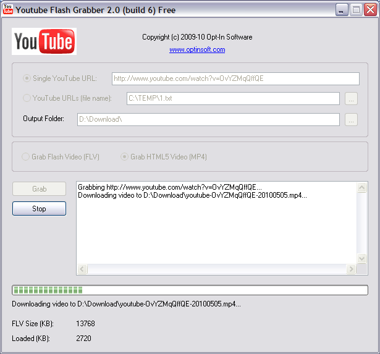Stop the current download

[x=40, y=209]
